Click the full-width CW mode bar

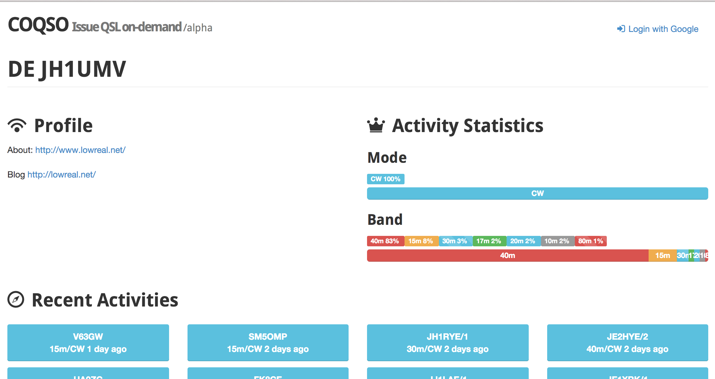pos(537,193)
